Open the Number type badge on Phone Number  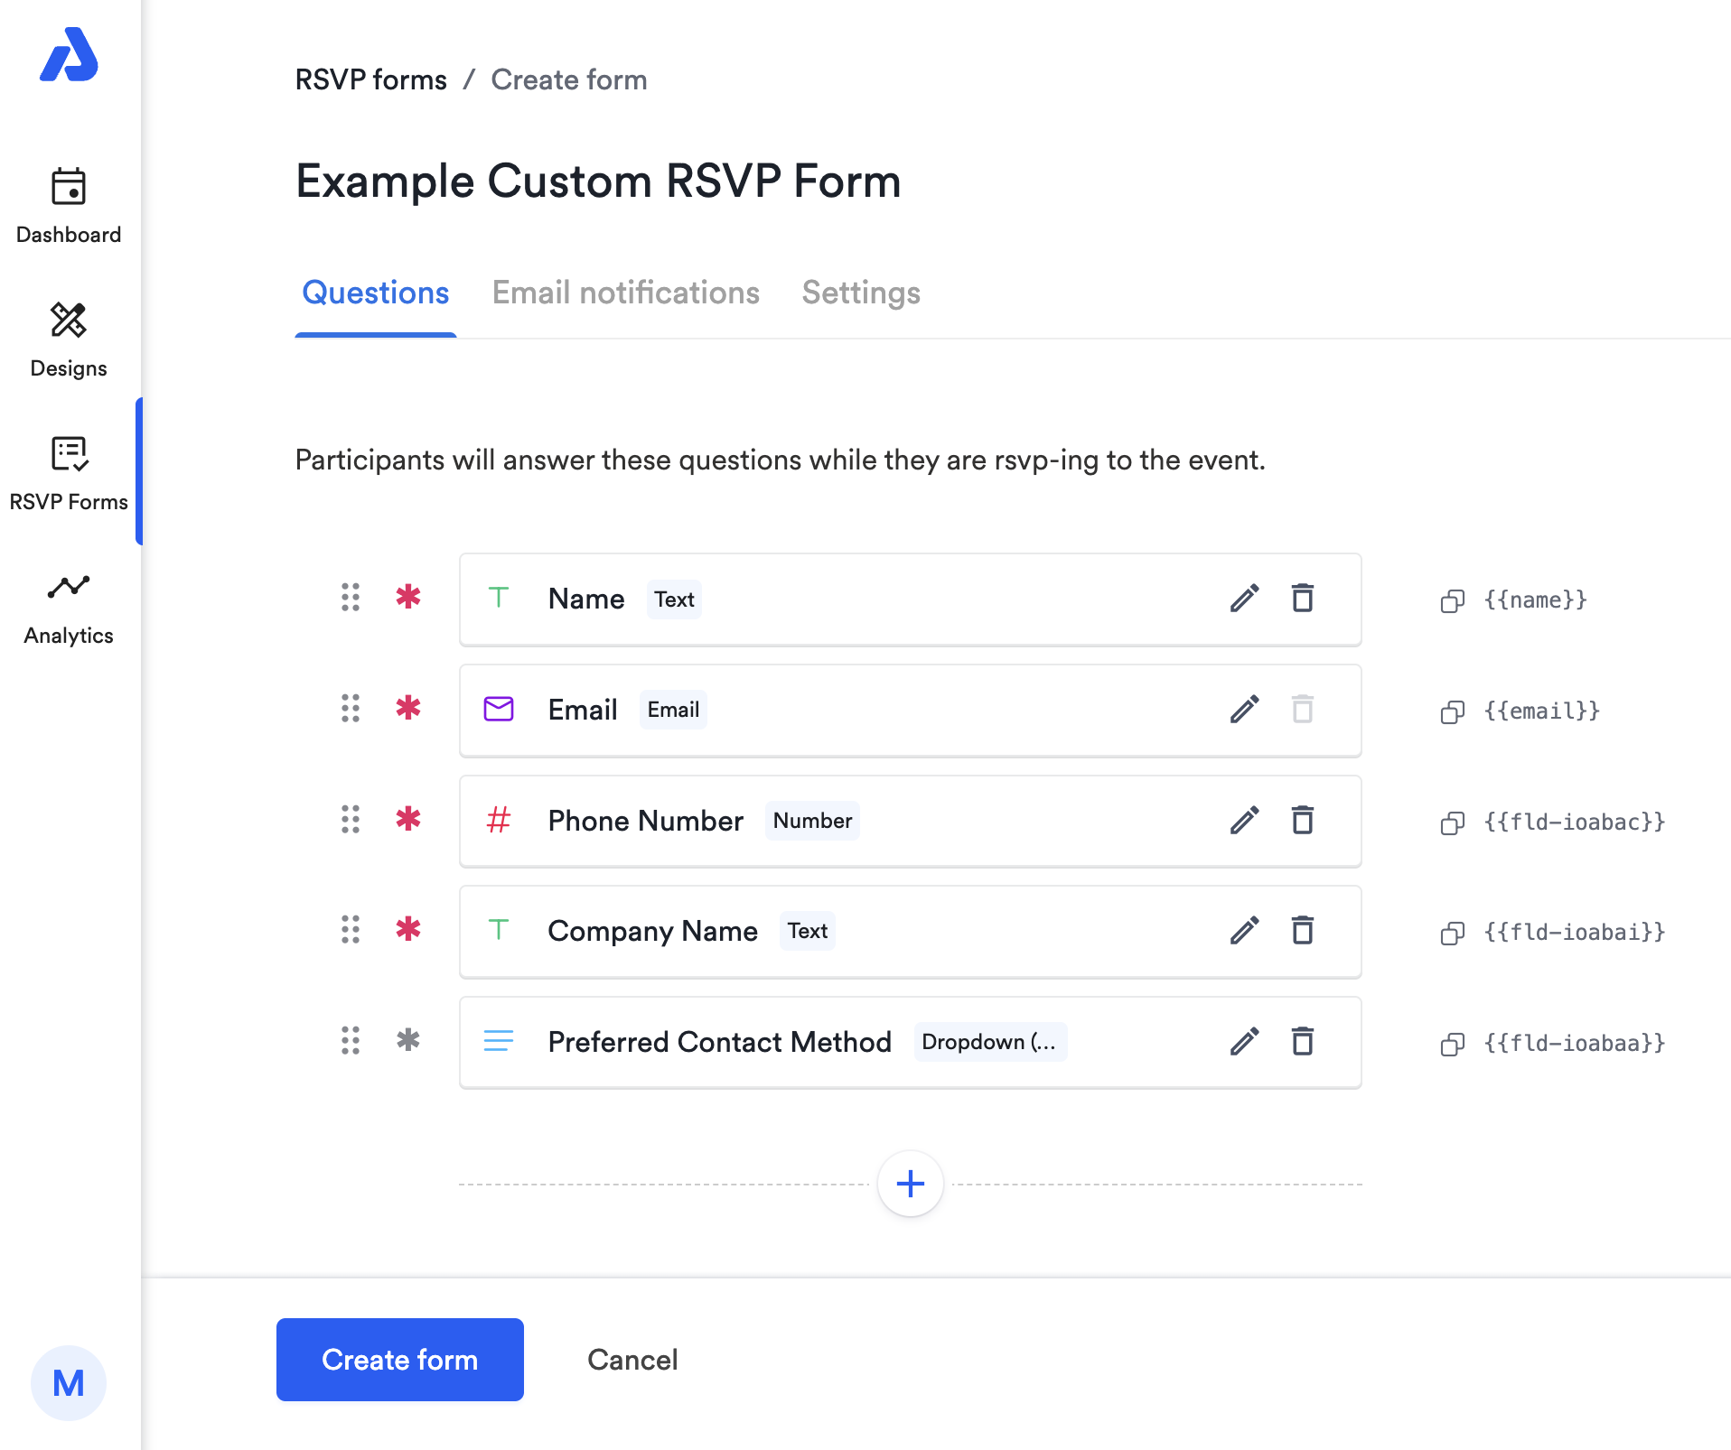(x=811, y=821)
